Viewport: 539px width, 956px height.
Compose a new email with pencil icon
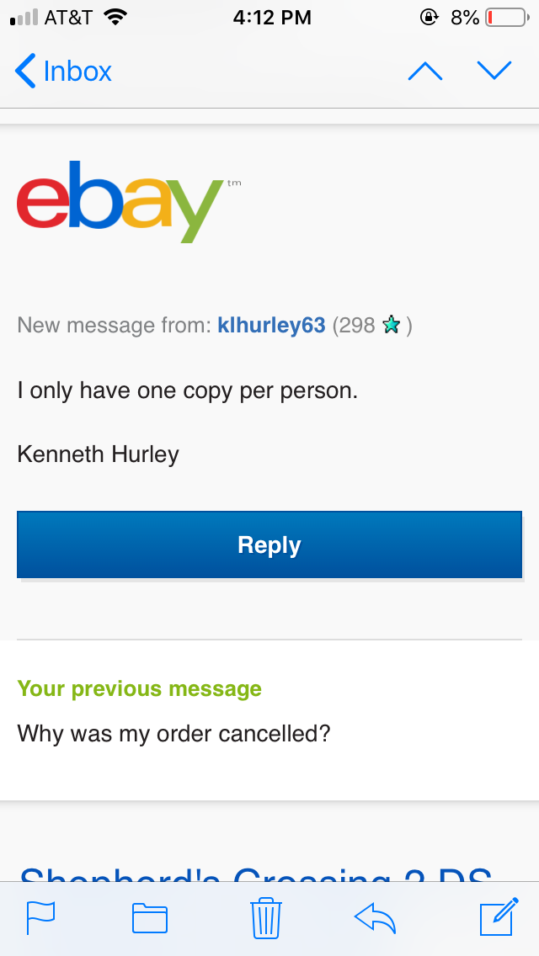coord(499,916)
